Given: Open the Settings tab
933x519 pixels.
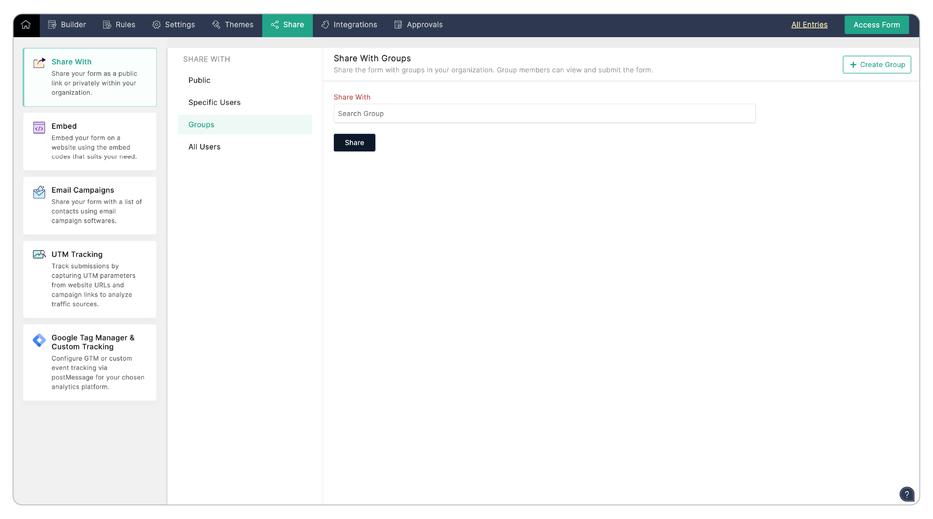Looking at the screenshot, I should pos(174,25).
